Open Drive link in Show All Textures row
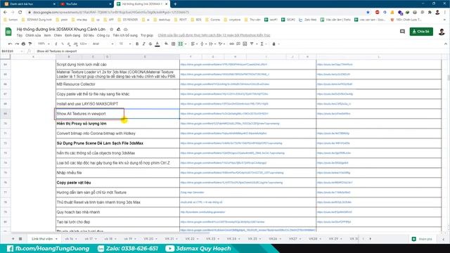The width and height of the screenshot is (450, 253). 224,114
